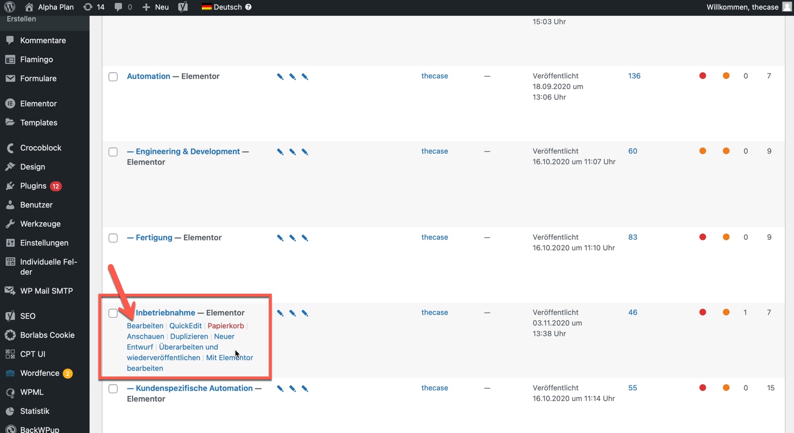Image resolution: width=794 pixels, height=433 pixels.
Task: Click the comments bubble icon in admin bar
Action: pyautogui.click(x=118, y=7)
